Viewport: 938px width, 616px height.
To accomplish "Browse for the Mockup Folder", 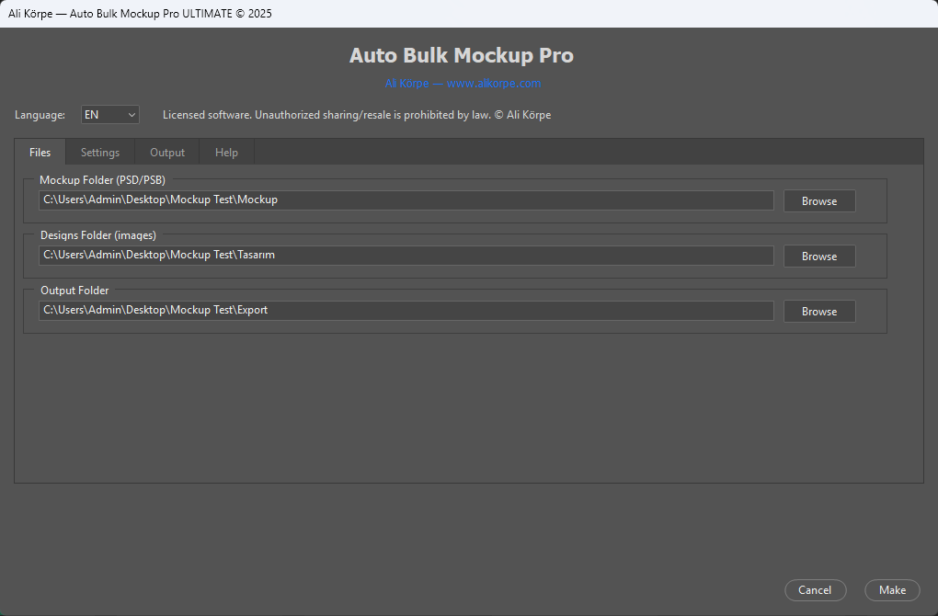I will [818, 200].
